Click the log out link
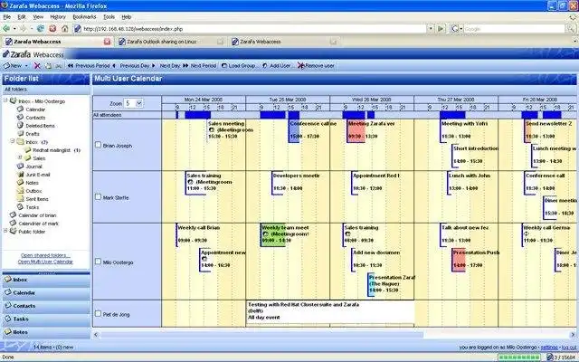 (569, 348)
